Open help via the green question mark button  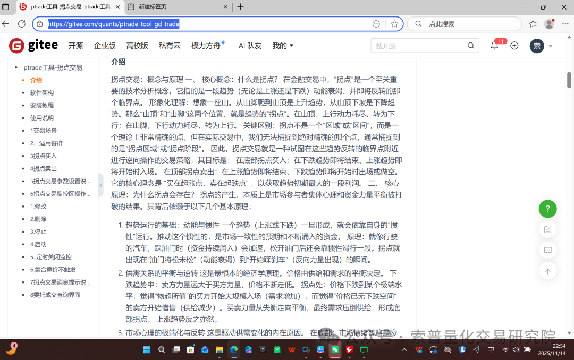click(548, 209)
